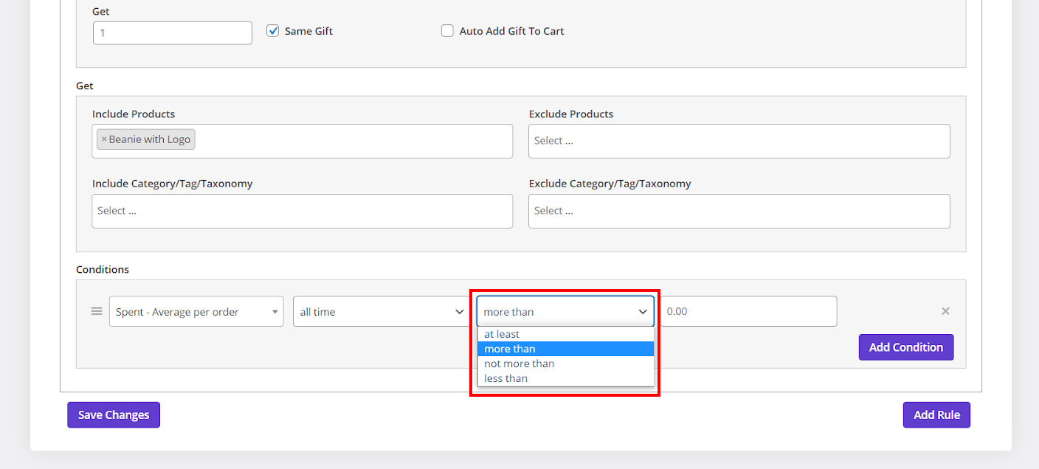Delete the condition row with X icon
1039x469 pixels.
point(945,311)
